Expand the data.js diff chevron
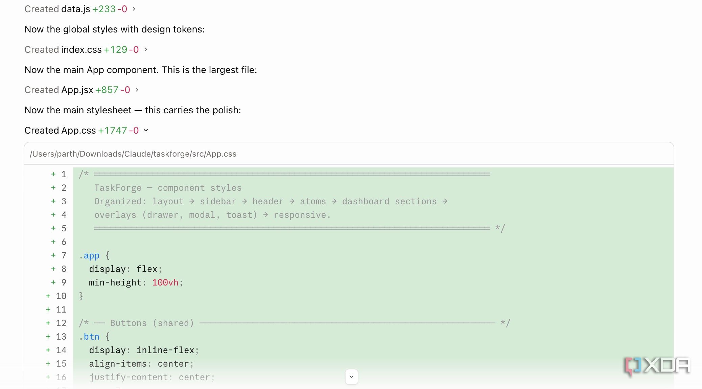 [134, 9]
